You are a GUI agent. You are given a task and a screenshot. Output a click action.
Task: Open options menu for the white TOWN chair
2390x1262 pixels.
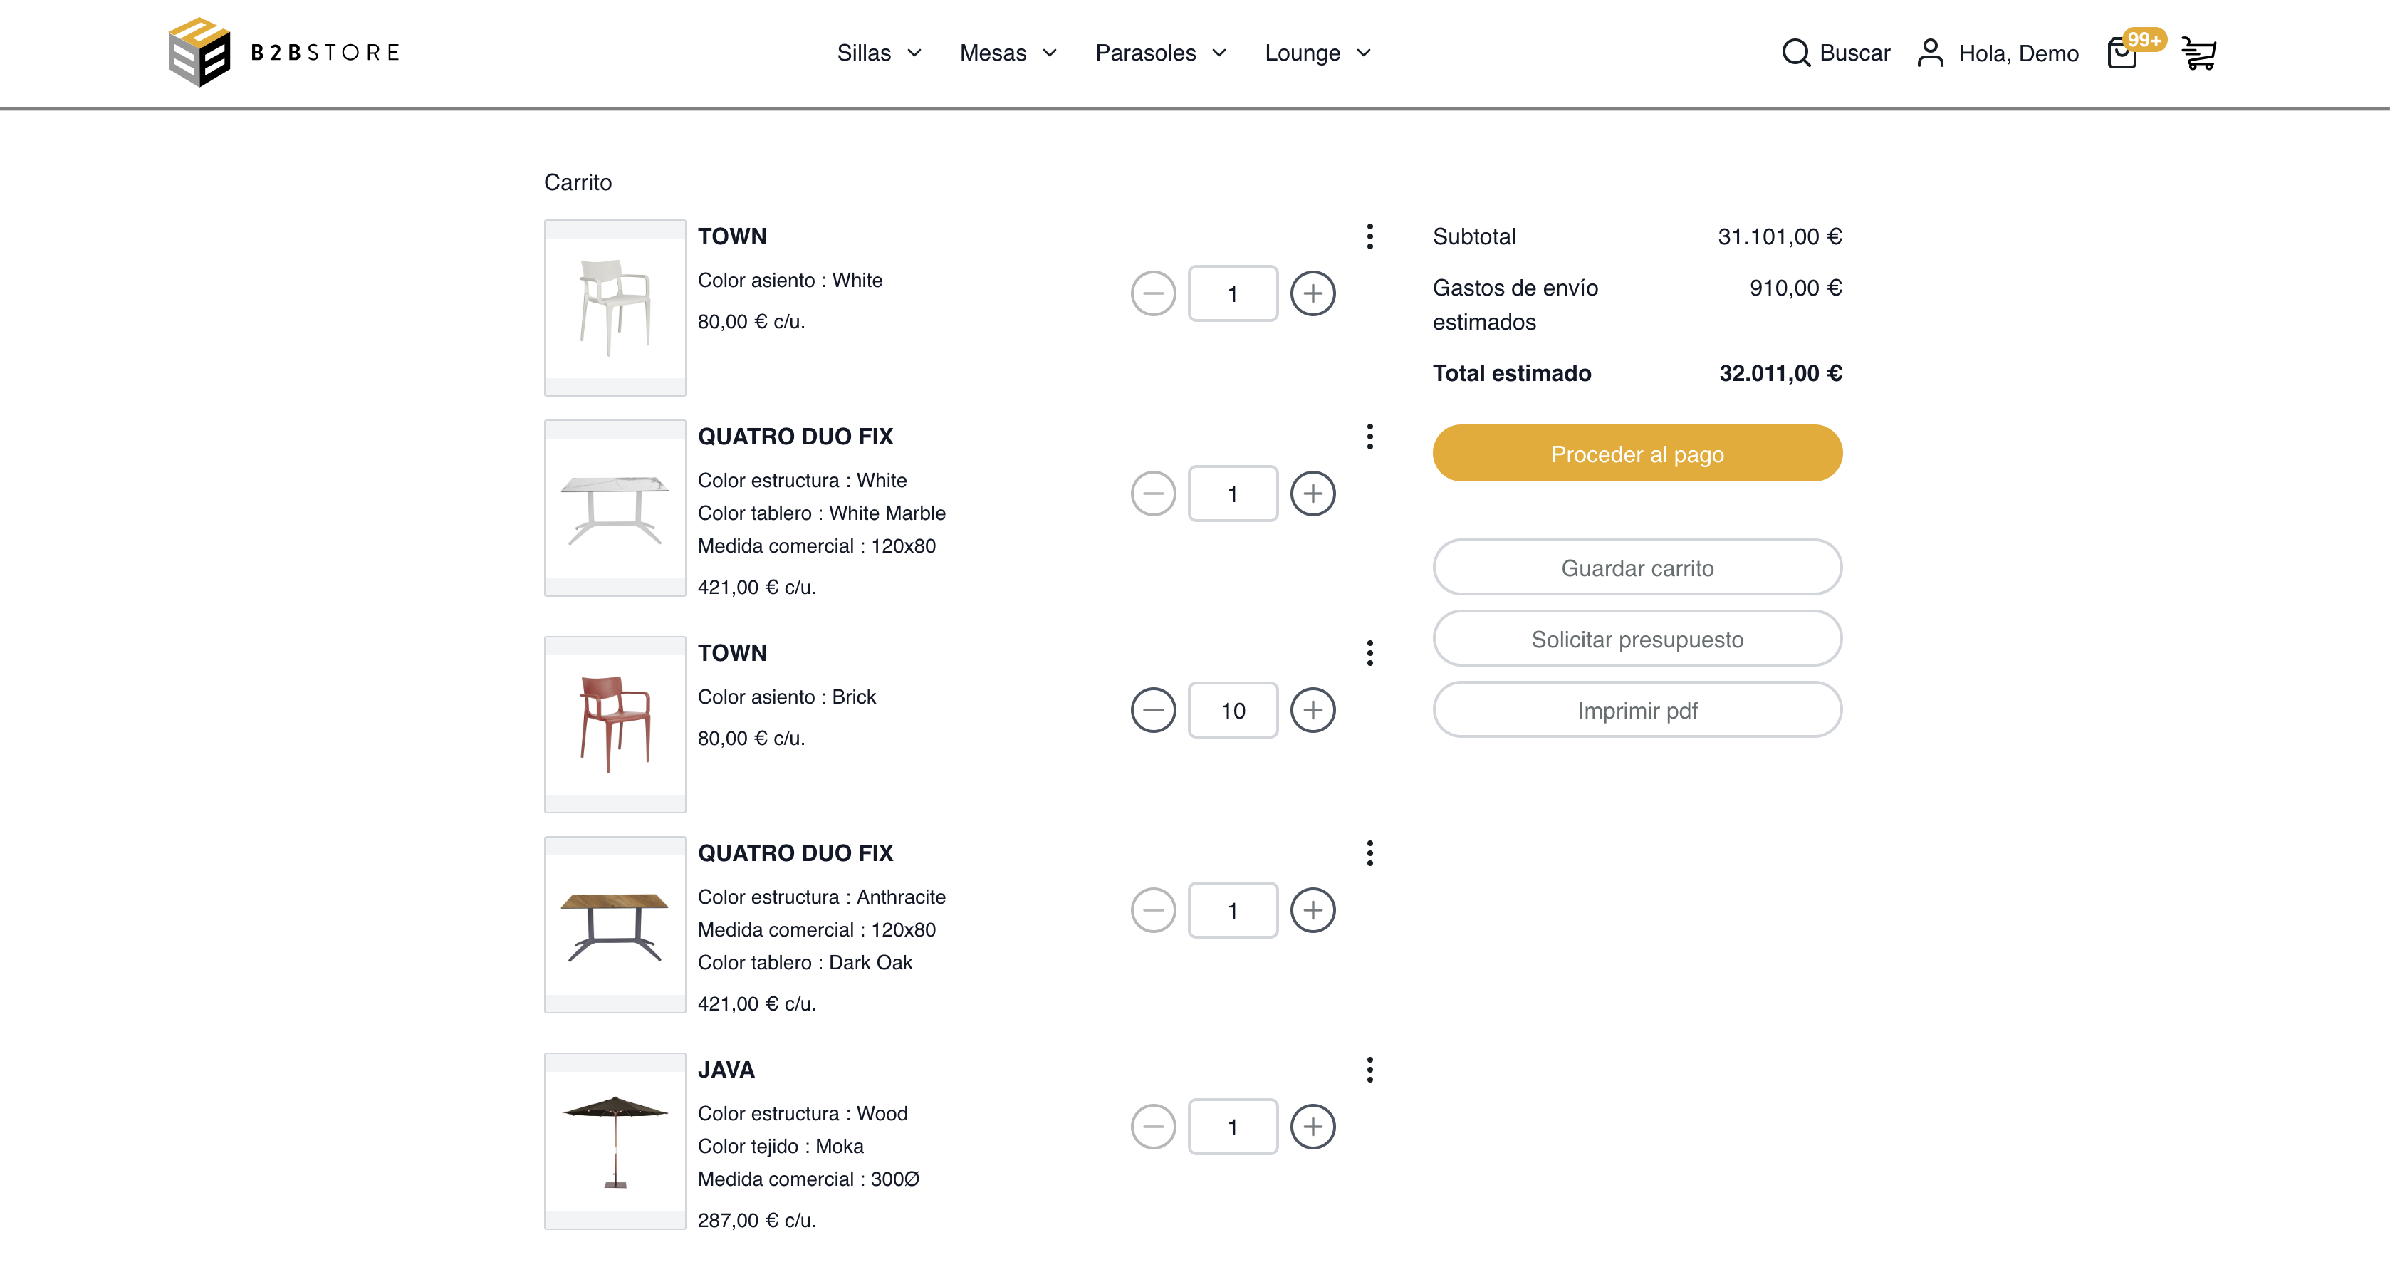point(1370,238)
